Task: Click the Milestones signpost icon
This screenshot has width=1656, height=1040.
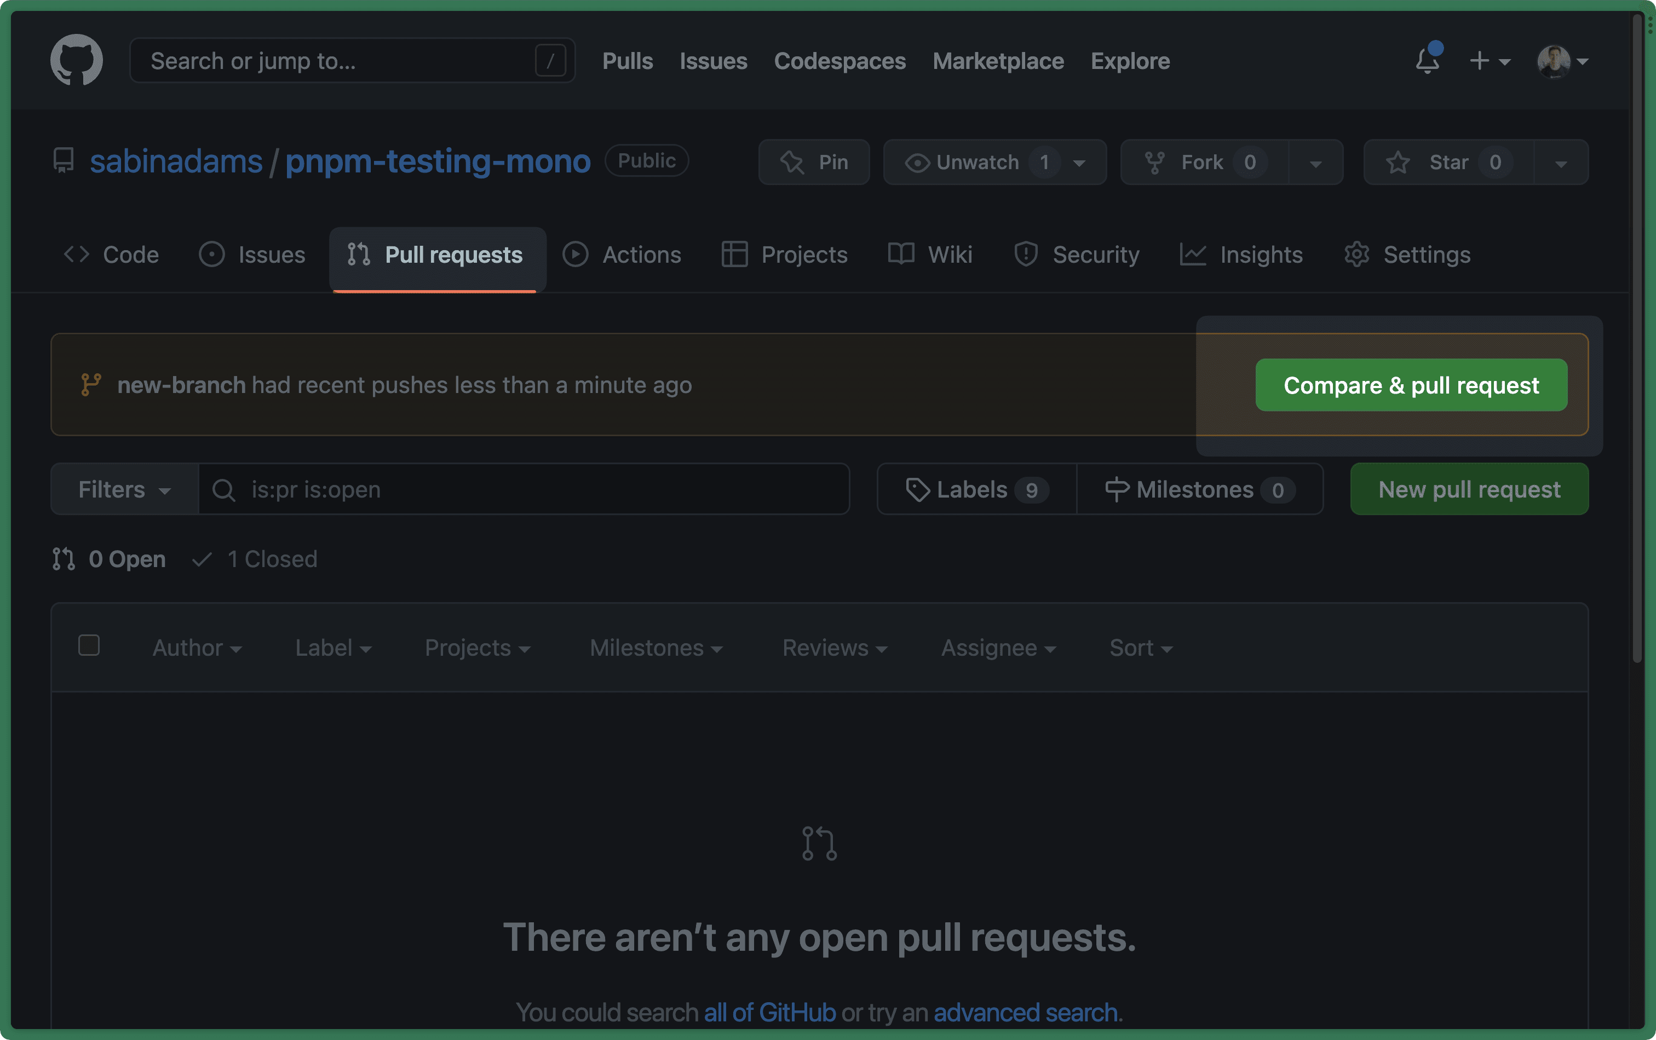Action: [x=1117, y=489]
